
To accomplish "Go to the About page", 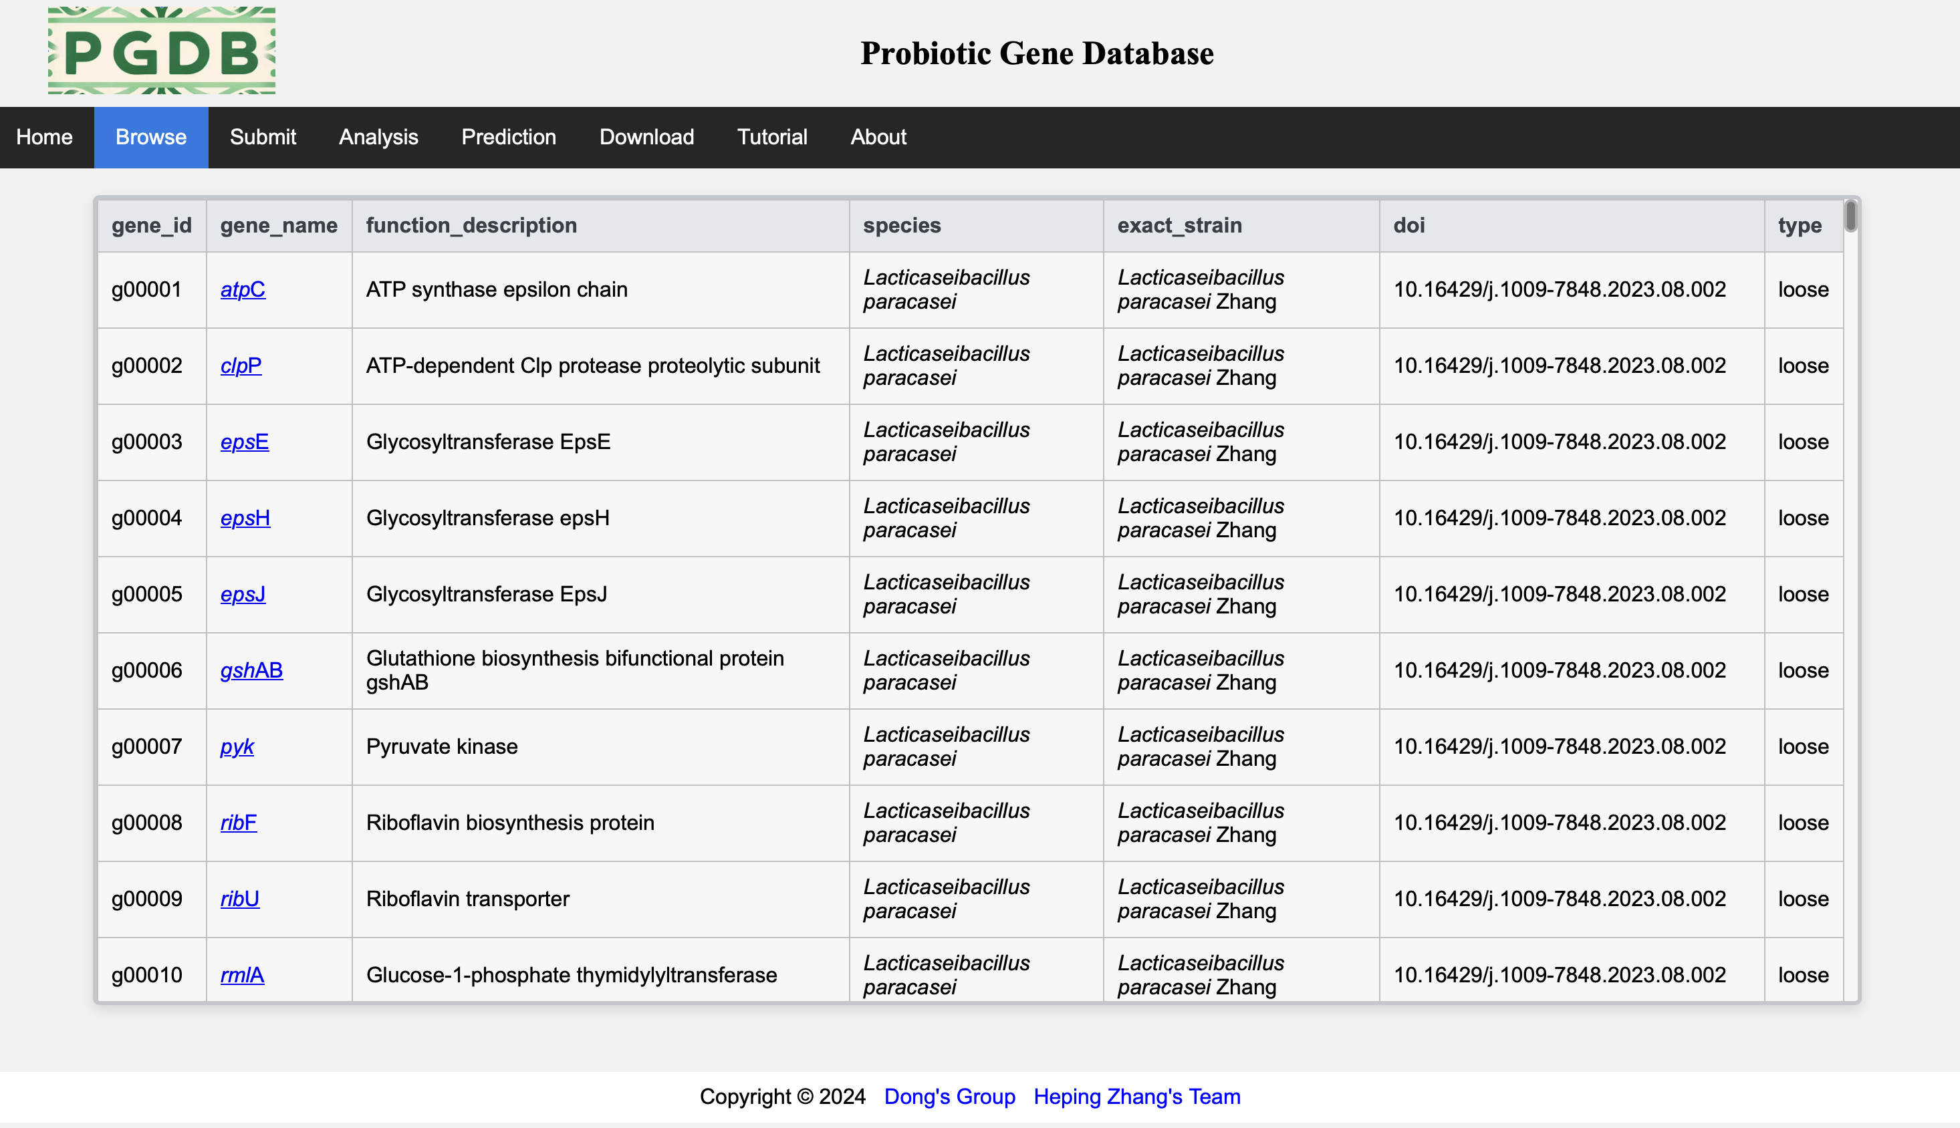I will coord(878,137).
